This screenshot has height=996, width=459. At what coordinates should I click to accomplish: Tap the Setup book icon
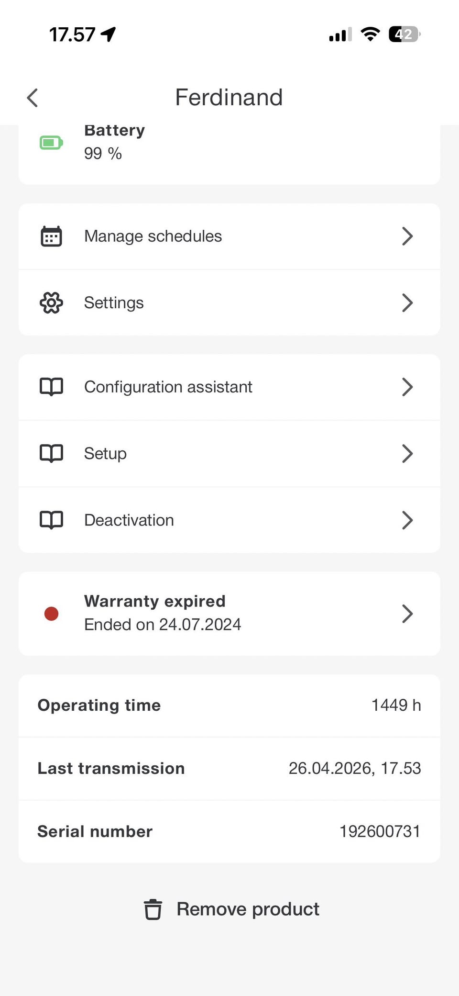[x=51, y=453]
